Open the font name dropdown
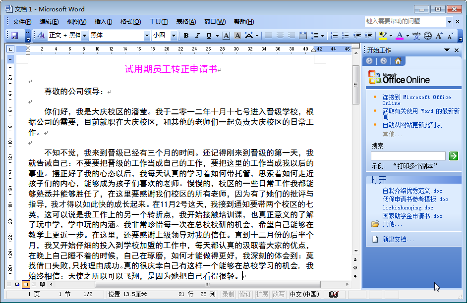 (147, 36)
